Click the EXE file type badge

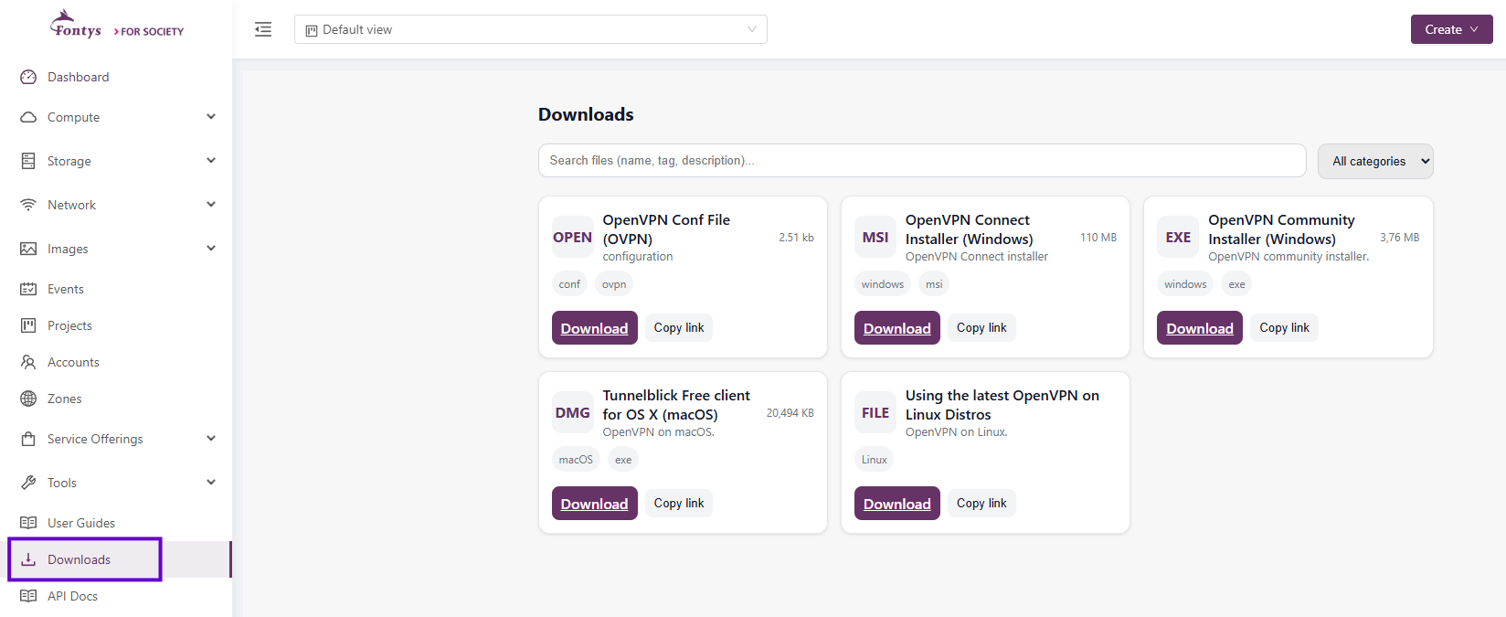(x=1178, y=238)
